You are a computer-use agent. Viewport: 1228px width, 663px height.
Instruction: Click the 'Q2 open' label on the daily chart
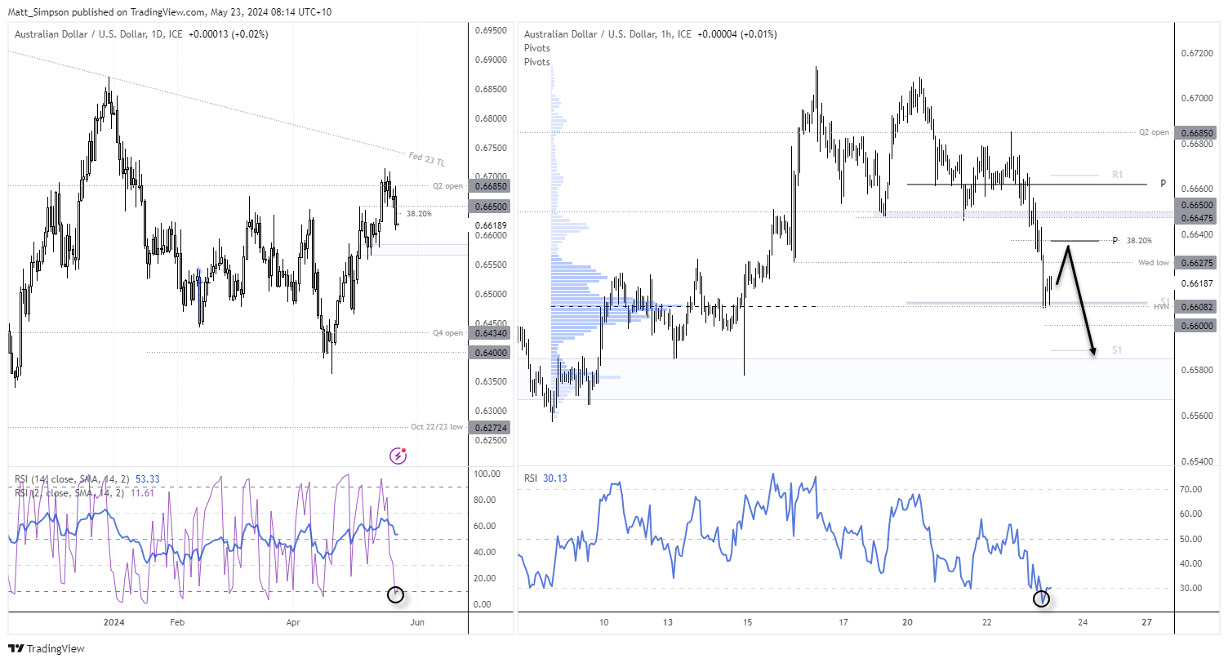click(x=448, y=186)
